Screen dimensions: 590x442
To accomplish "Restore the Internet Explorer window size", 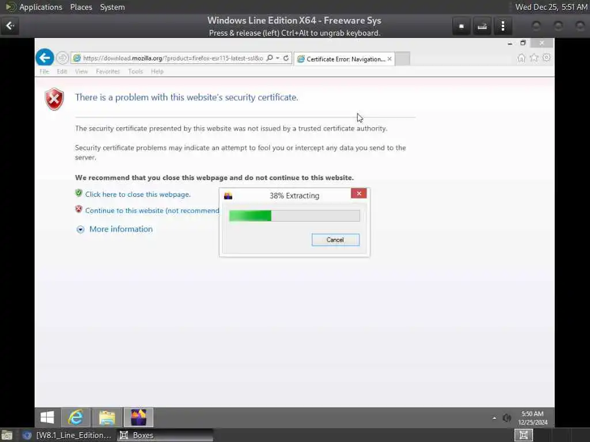I will click(523, 43).
